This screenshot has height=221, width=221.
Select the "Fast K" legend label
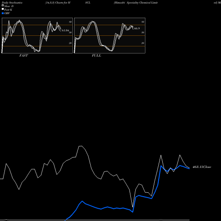click(8, 10)
